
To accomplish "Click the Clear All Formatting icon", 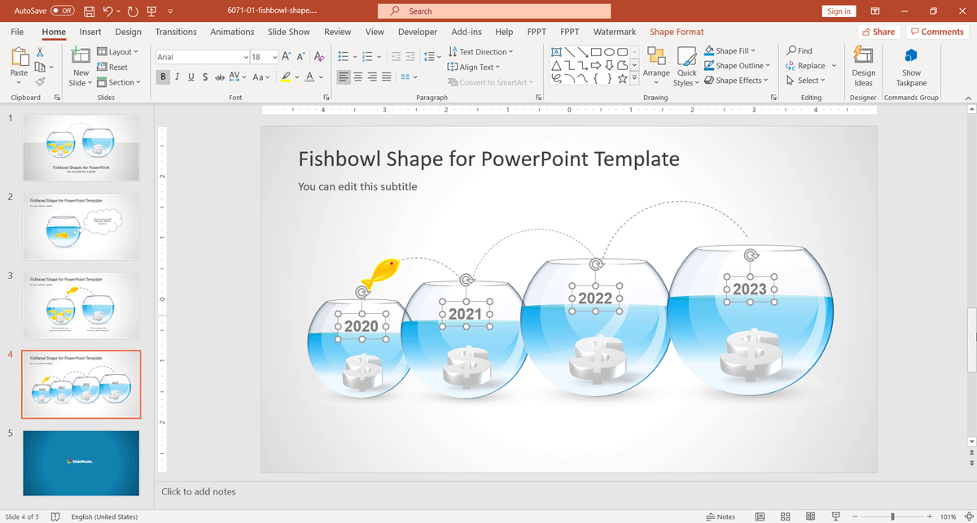I will pos(319,57).
